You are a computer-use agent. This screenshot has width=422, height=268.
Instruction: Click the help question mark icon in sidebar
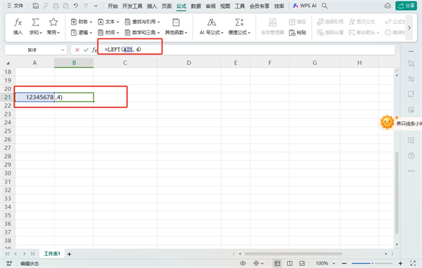pyautogui.click(x=411, y=156)
